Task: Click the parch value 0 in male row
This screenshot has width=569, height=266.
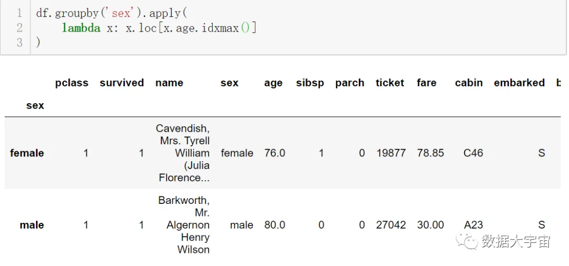Action: click(362, 225)
